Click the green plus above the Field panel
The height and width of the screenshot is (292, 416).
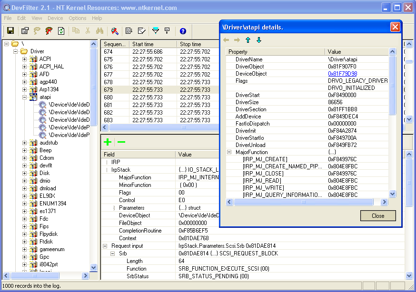coord(108,142)
